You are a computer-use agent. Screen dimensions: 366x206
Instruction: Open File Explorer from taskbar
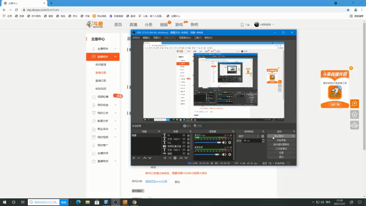87,202
